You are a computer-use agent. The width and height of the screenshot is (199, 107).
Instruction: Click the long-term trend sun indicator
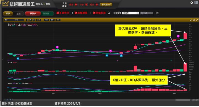76,5
